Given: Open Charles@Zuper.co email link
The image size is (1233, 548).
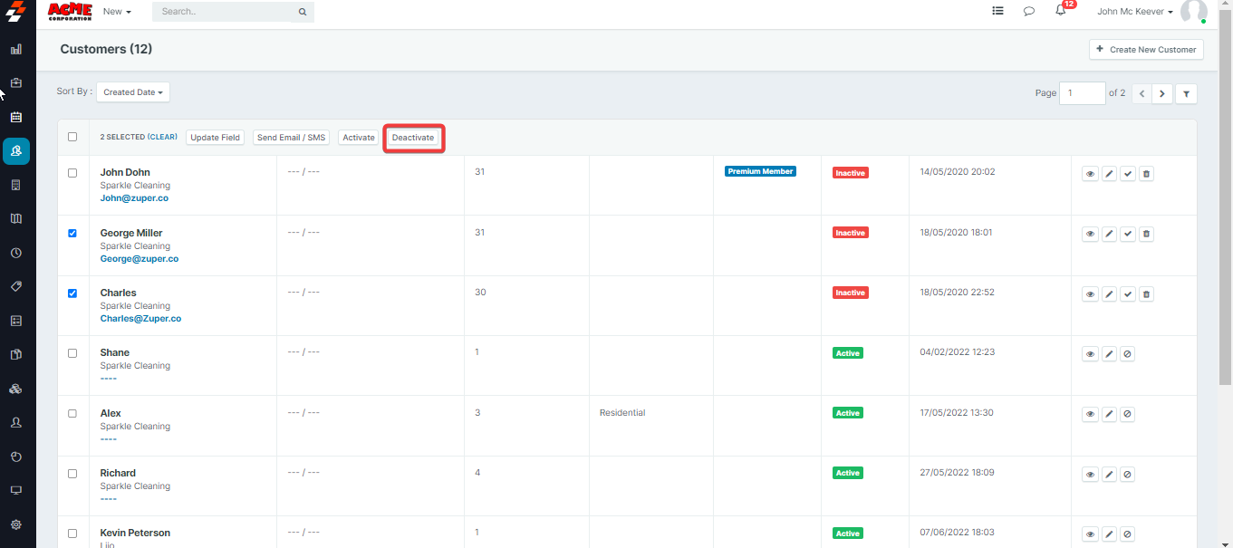Looking at the screenshot, I should [x=140, y=319].
